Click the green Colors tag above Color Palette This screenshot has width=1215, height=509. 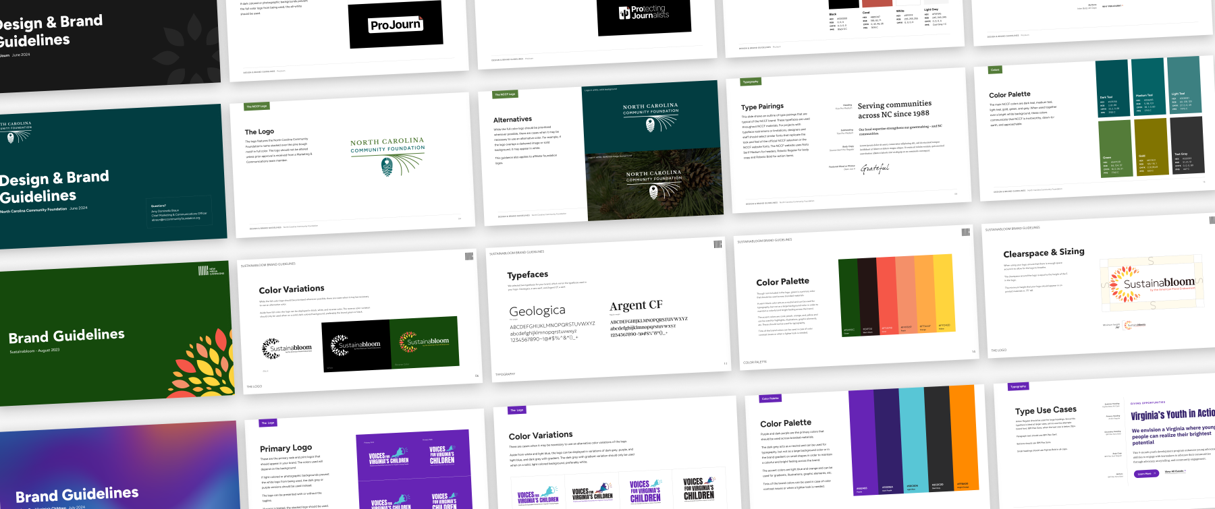point(995,69)
